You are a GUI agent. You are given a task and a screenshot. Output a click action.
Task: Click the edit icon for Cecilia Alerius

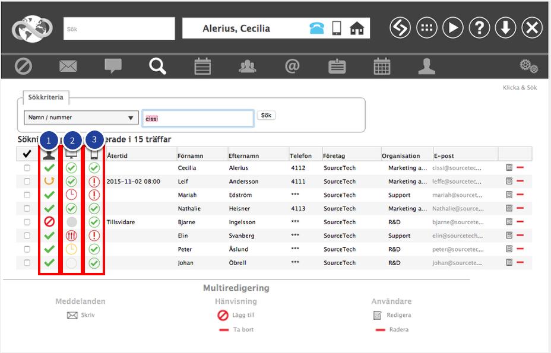coord(509,167)
